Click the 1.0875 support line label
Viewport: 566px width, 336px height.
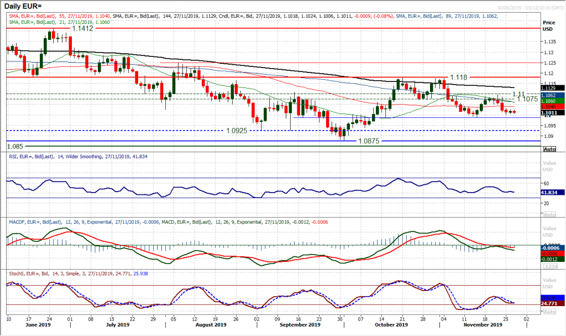click(369, 141)
